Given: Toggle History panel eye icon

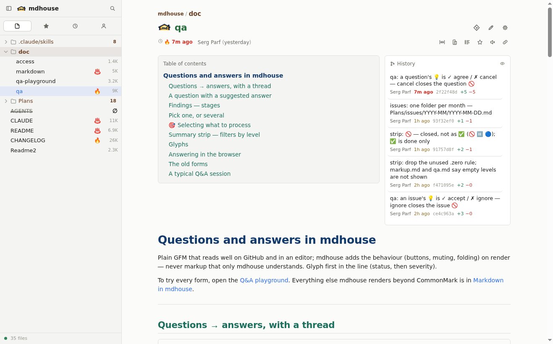Looking at the screenshot, I should tap(502, 64).
